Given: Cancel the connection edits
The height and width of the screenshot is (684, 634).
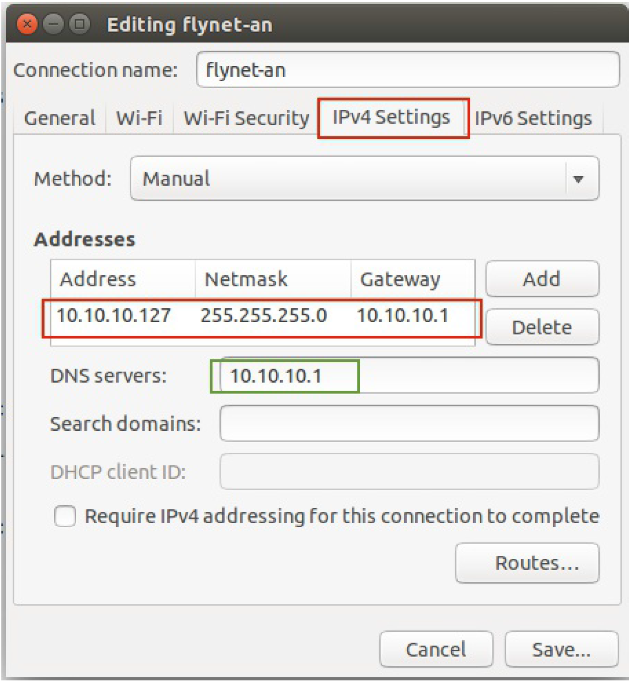Looking at the screenshot, I should click(436, 649).
